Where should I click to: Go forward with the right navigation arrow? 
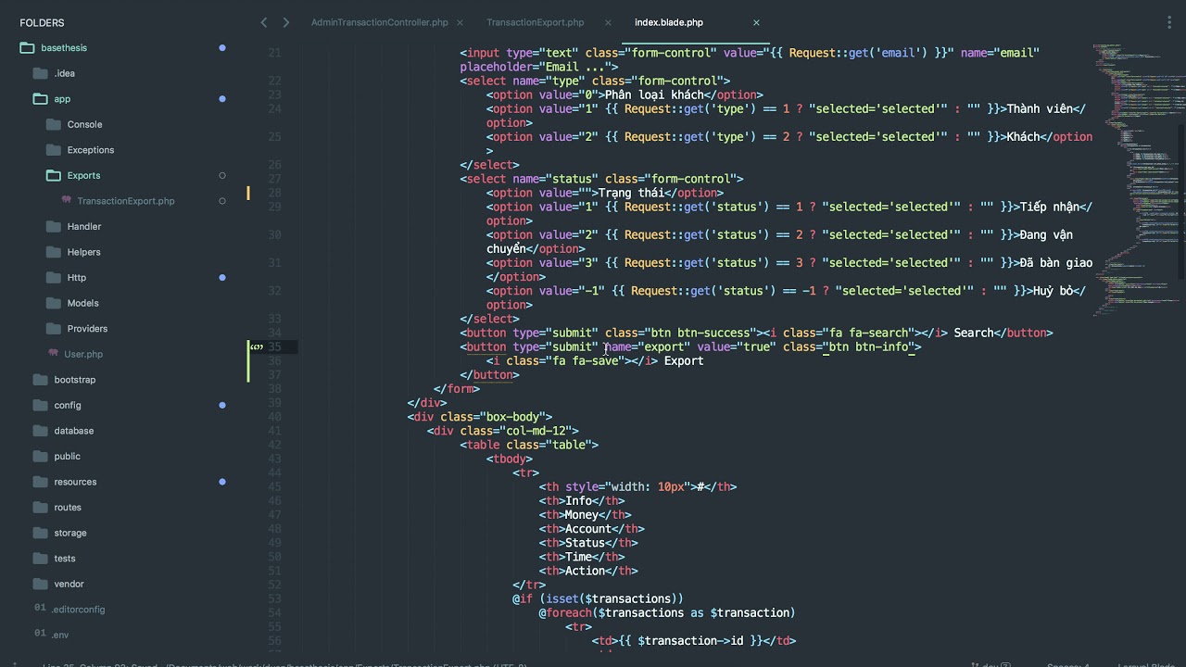pyautogui.click(x=285, y=22)
